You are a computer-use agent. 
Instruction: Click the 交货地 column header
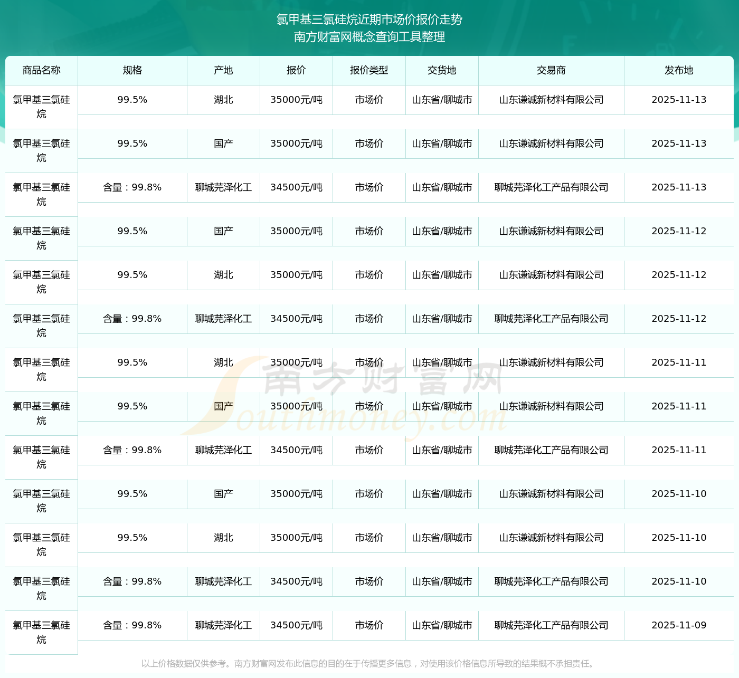click(x=442, y=70)
